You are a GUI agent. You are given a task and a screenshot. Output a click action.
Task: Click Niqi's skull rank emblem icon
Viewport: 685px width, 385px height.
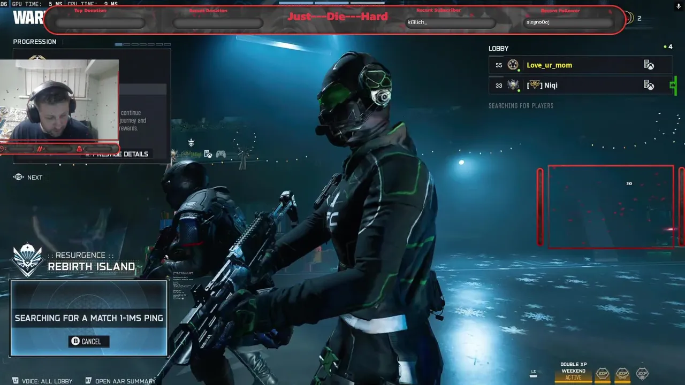(x=513, y=85)
